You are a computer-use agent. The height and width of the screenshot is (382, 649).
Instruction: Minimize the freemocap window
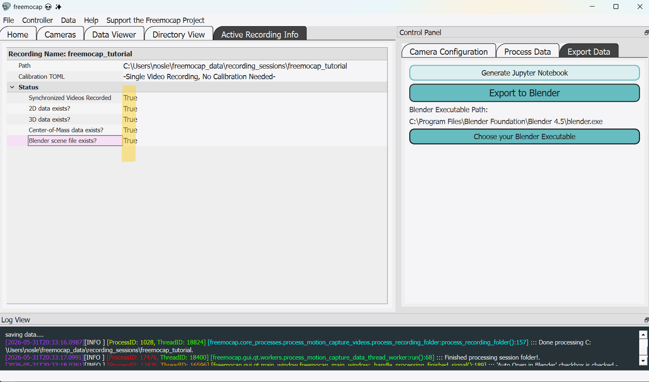point(592,7)
